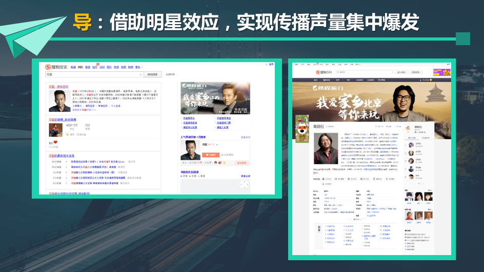The image size is (484, 272).
Task: Click first quick-navigation button under biography
Action: tap(327, 179)
